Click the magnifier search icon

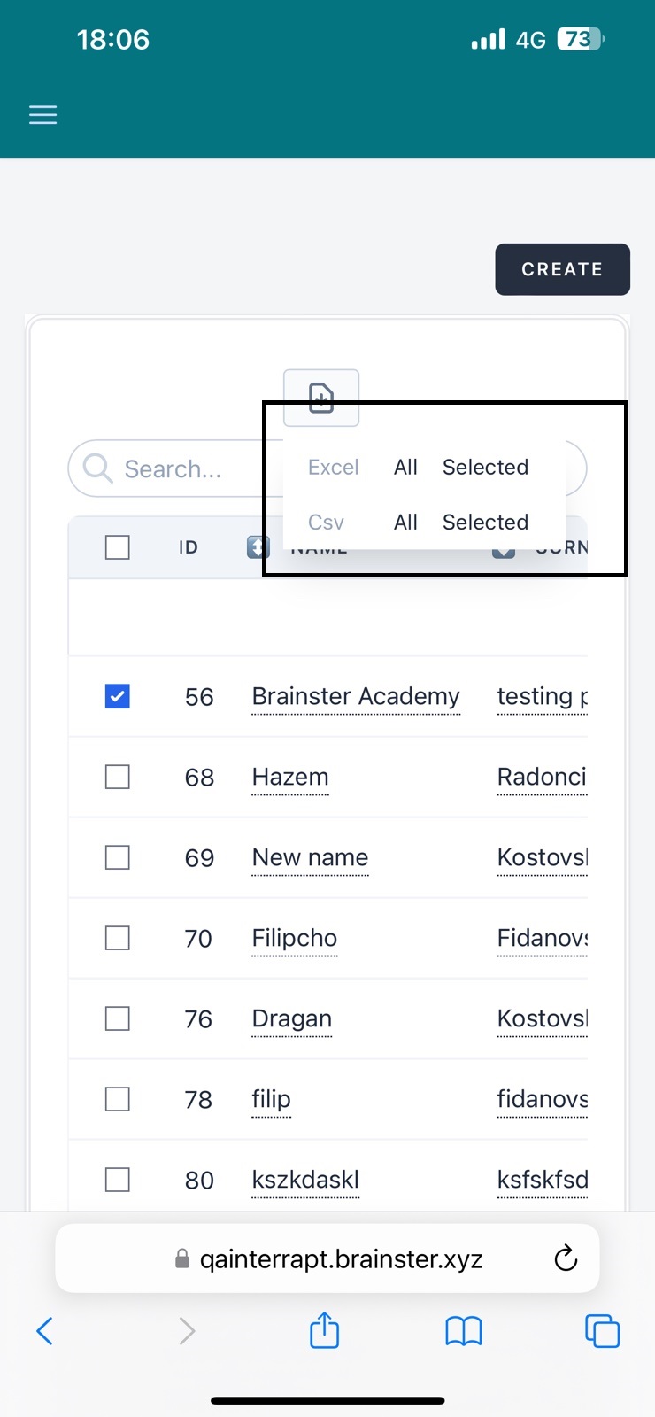point(97,468)
